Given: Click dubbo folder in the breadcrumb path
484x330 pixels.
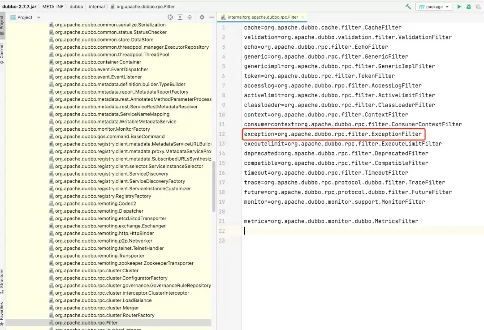Looking at the screenshot, I should [x=76, y=6].
